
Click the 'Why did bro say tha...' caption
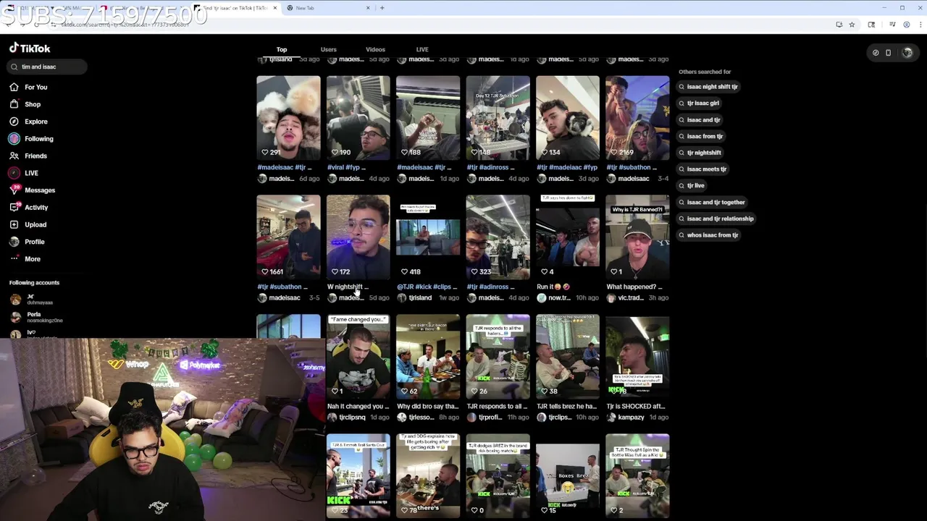[427, 406]
